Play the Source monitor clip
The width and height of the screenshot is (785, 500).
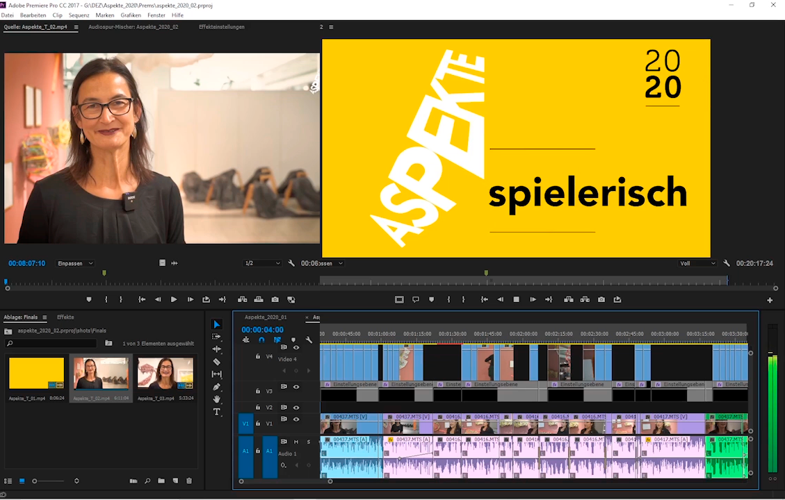174,299
